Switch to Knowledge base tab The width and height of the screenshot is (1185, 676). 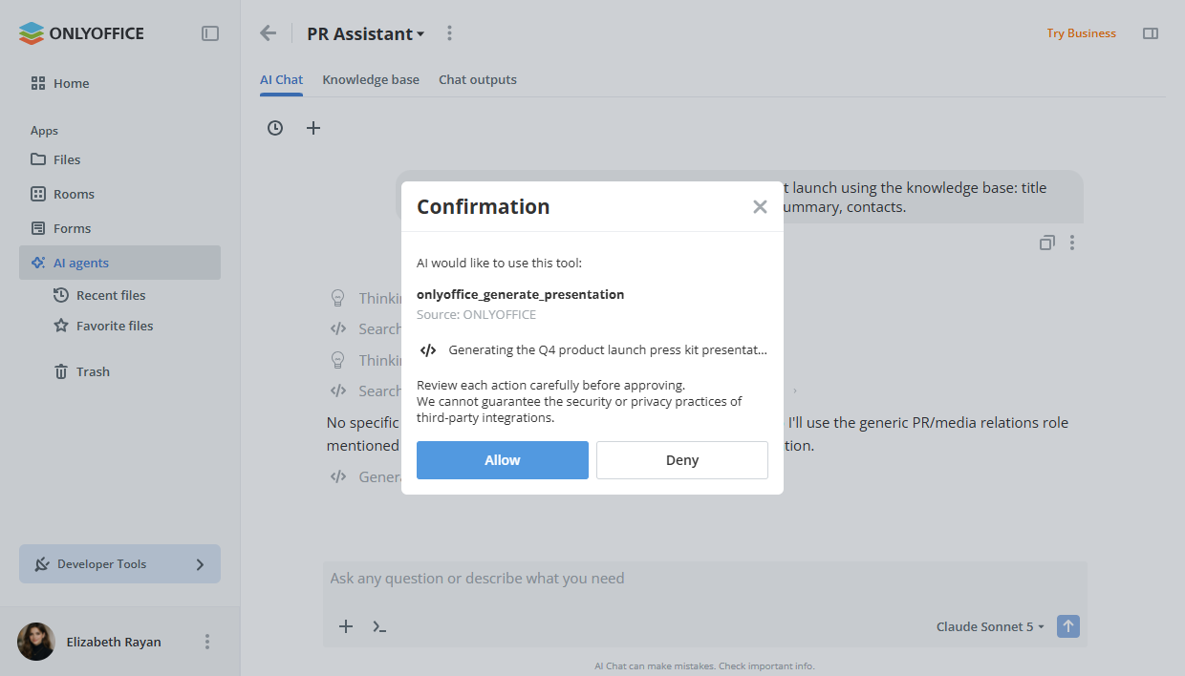pyautogui.click(x=371, y=80)
